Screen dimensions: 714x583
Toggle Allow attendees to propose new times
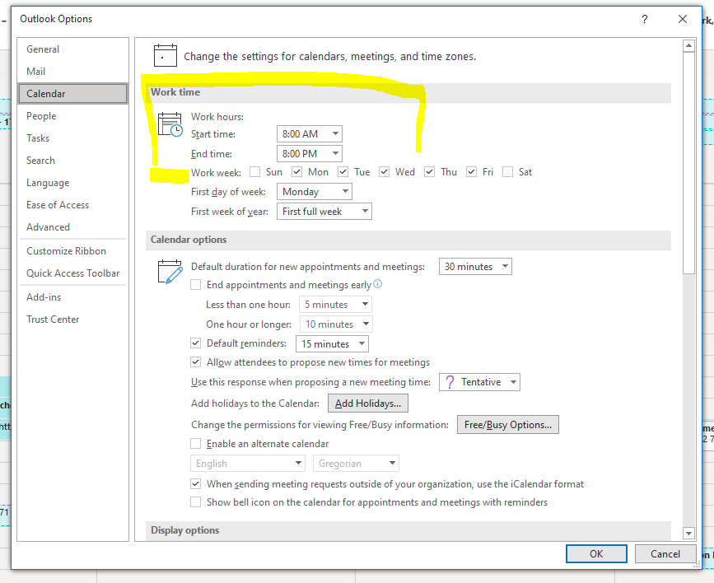(x=196, y=362)
